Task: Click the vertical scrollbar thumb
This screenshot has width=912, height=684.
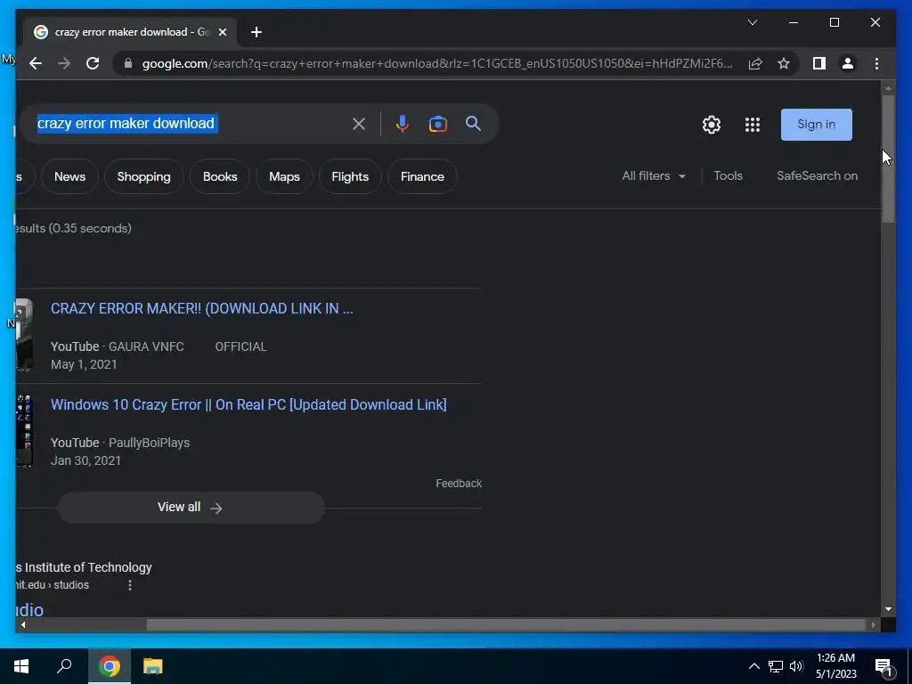Action: [888, 159]
